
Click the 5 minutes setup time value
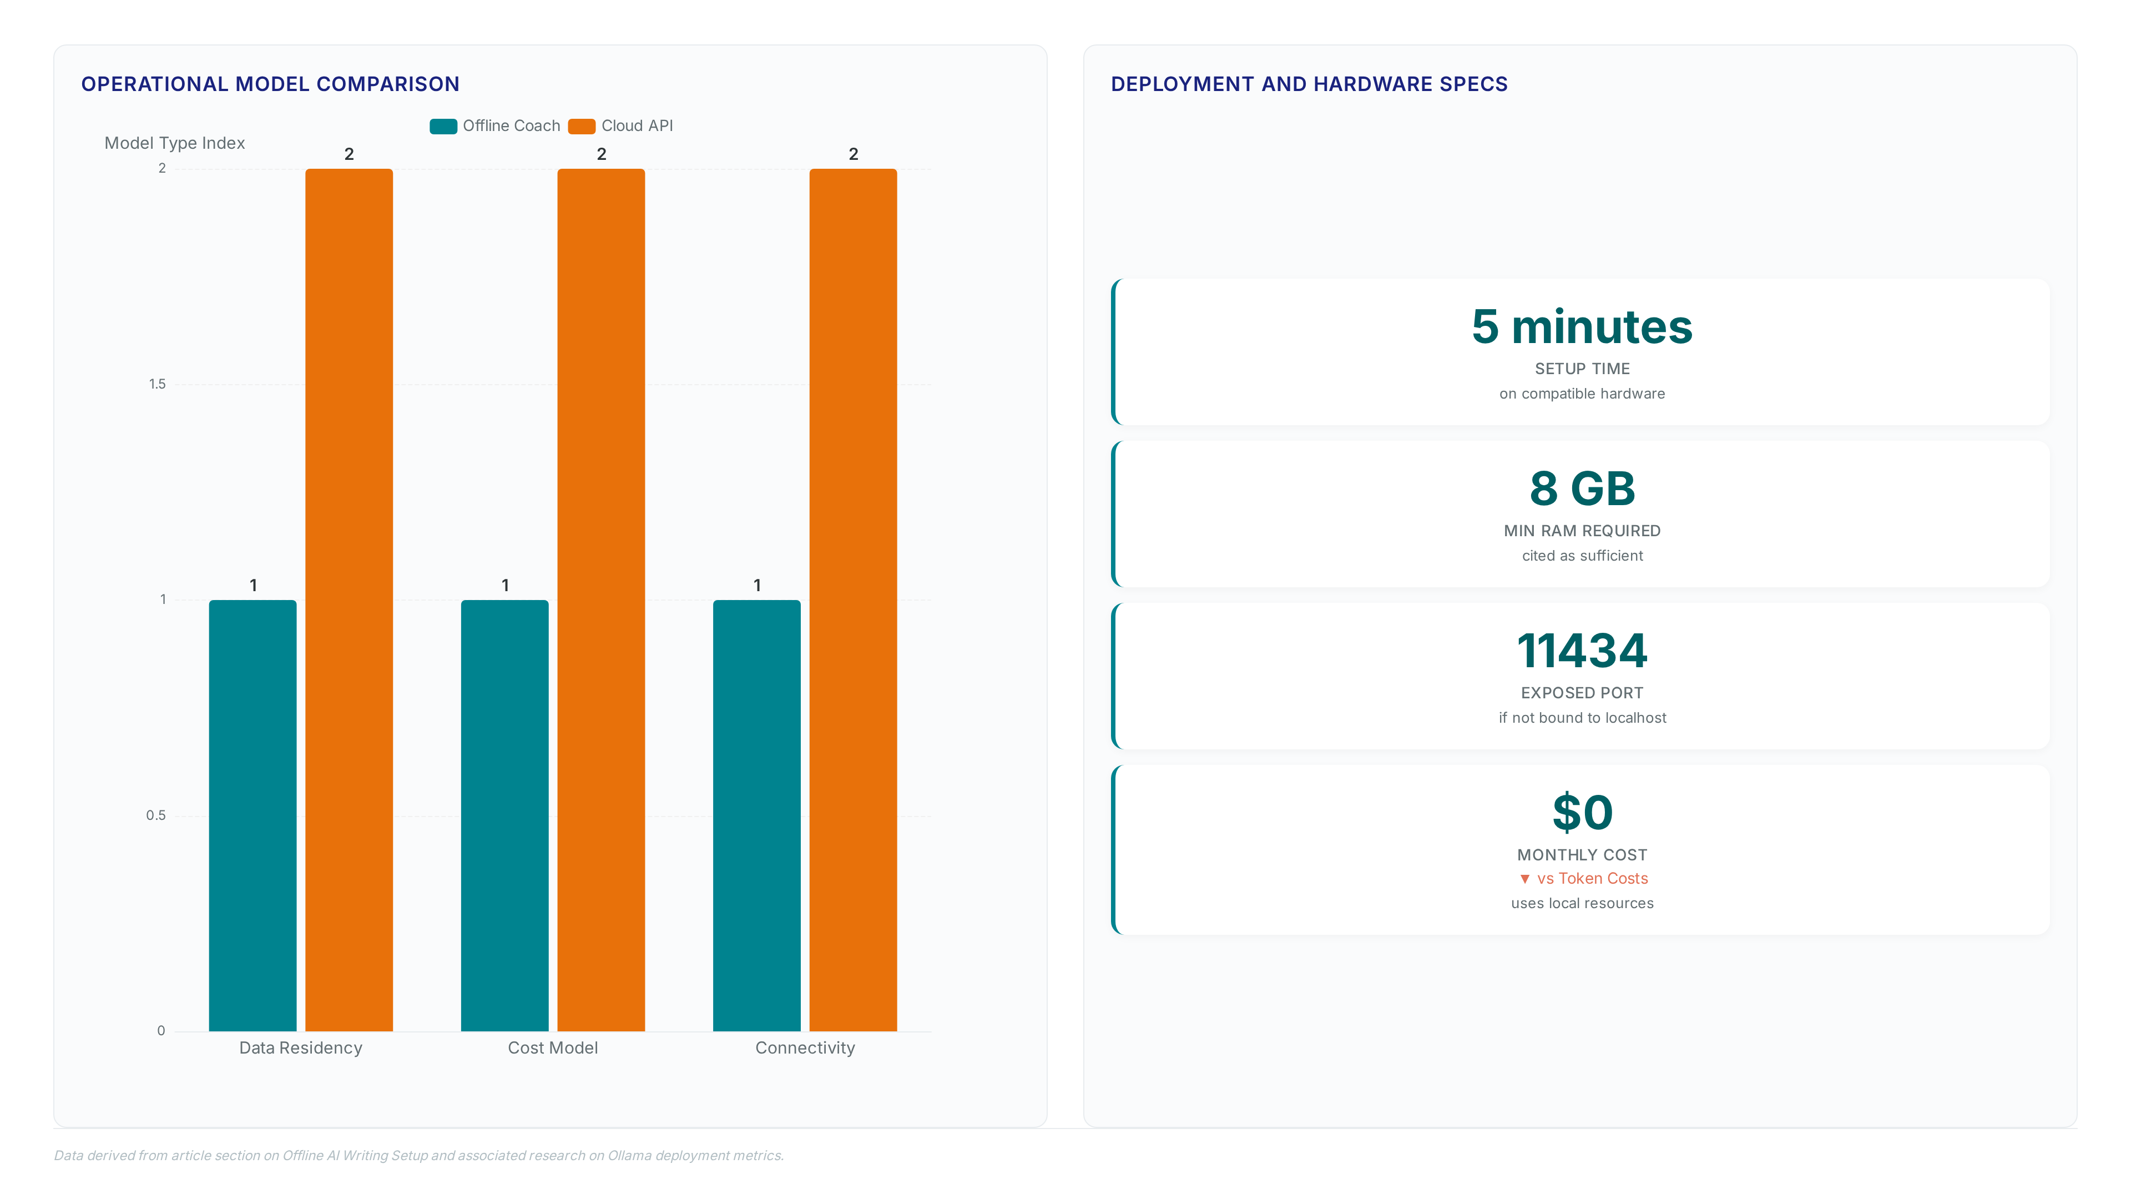pyautogui.click(x=1582, y=327)
